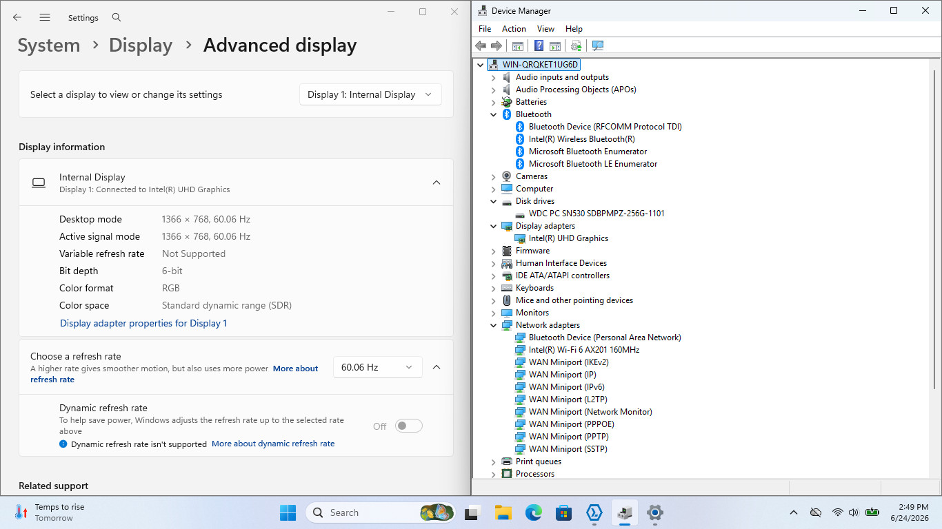Open File Explorer from taskbar
The image size is (942, 529).
pos(503,512)
